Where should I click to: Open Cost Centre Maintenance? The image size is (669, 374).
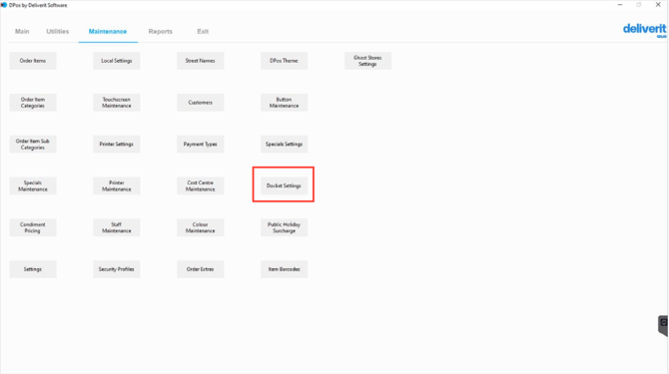coord(200,186)
